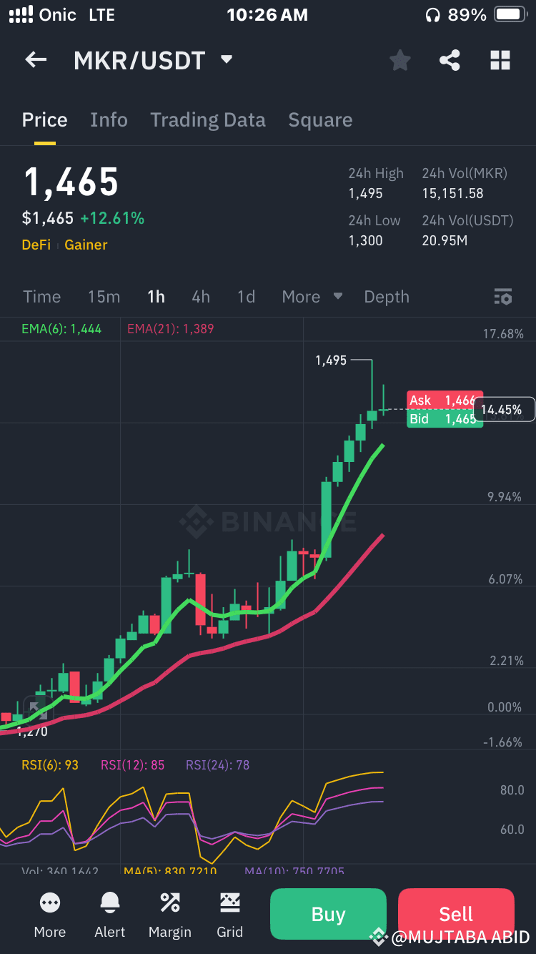Open the markets grid icon

point(500,60)
